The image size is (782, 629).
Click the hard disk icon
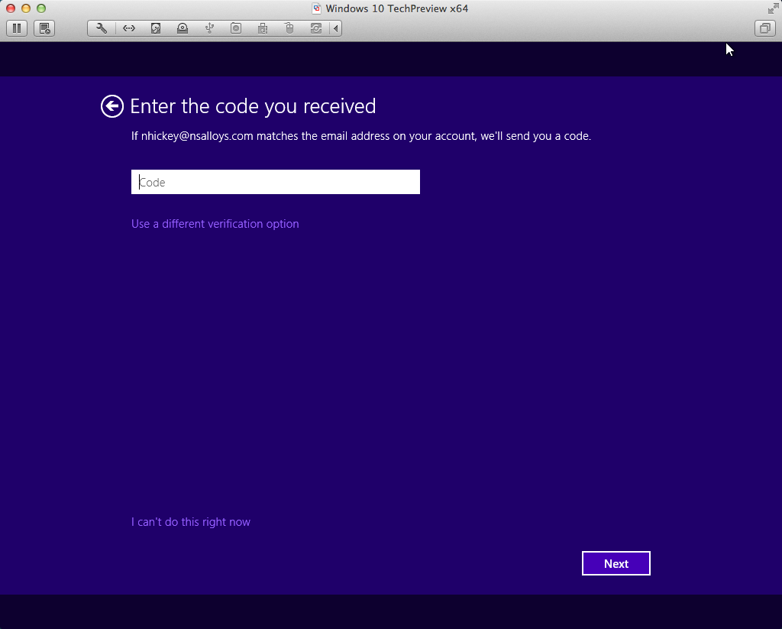156,28
